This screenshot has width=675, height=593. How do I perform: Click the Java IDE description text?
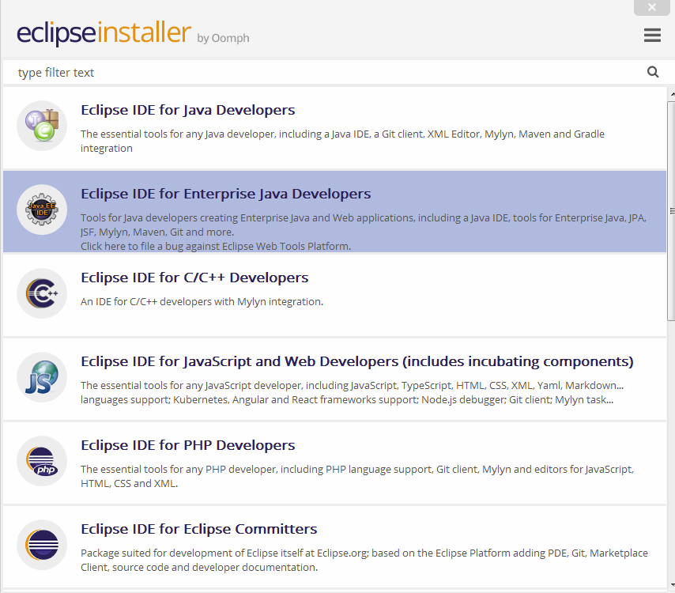tap(343, 141)
